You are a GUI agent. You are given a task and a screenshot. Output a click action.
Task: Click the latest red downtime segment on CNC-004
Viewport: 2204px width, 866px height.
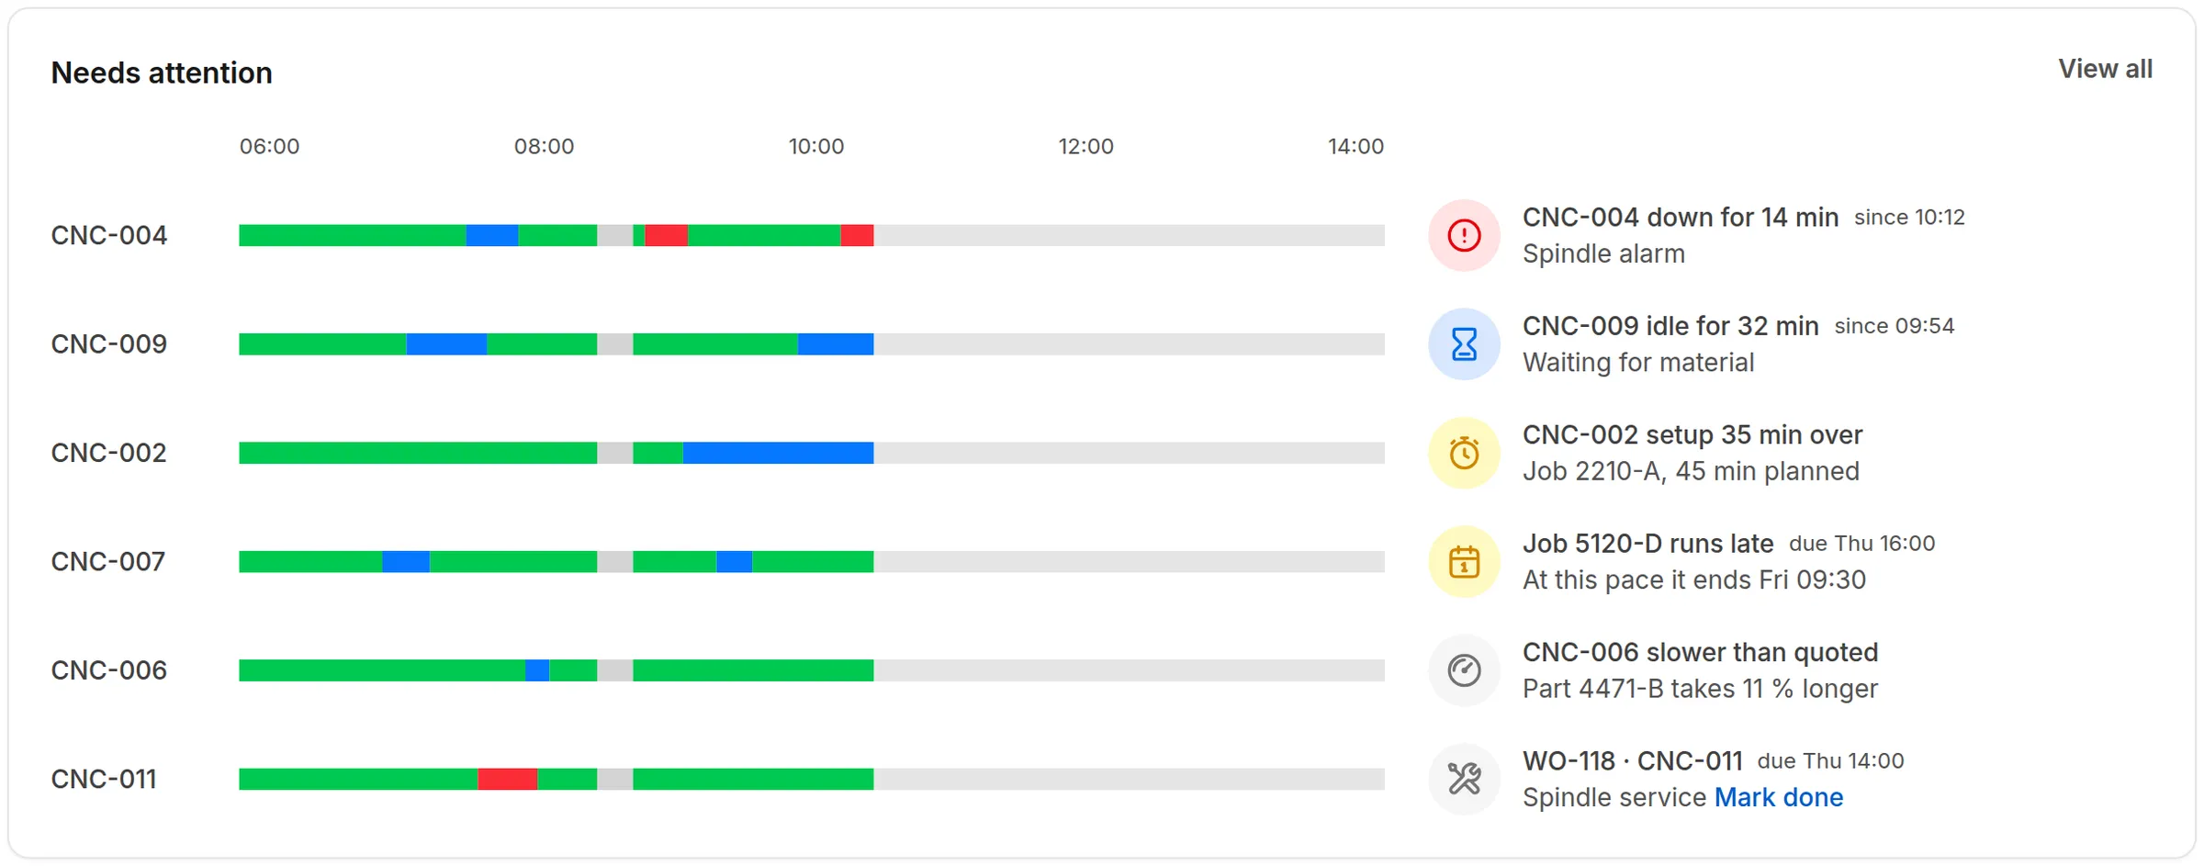(857, 235)
